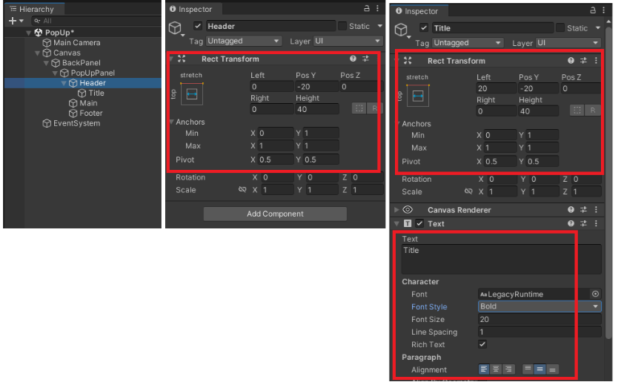Open Rect Transform preset settings in Header inspector
This screenshot has height=385, width=618.
[365, 59]
